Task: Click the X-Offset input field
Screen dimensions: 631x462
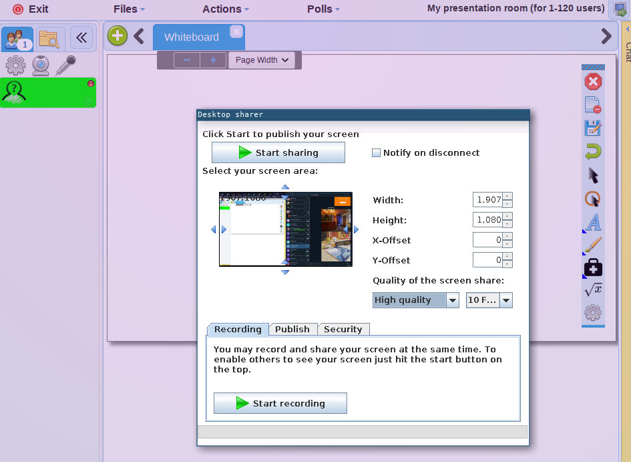Action: (x=487, y=240)
